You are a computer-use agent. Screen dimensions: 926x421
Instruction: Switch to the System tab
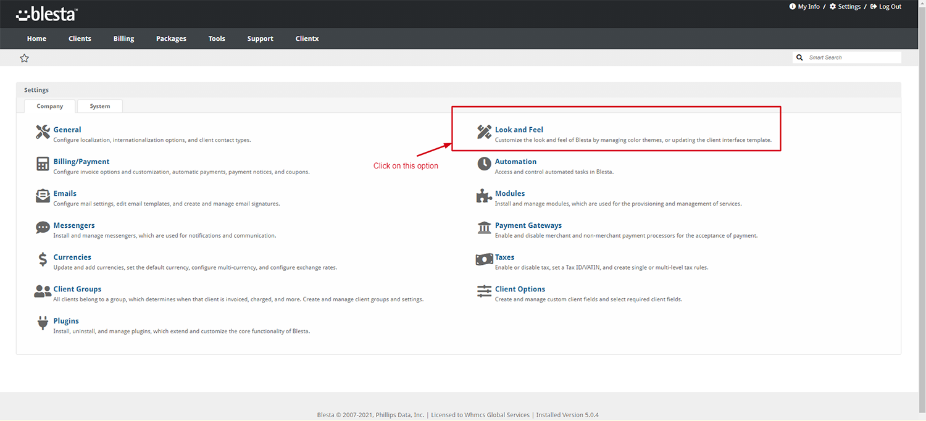tap(100, 106)
